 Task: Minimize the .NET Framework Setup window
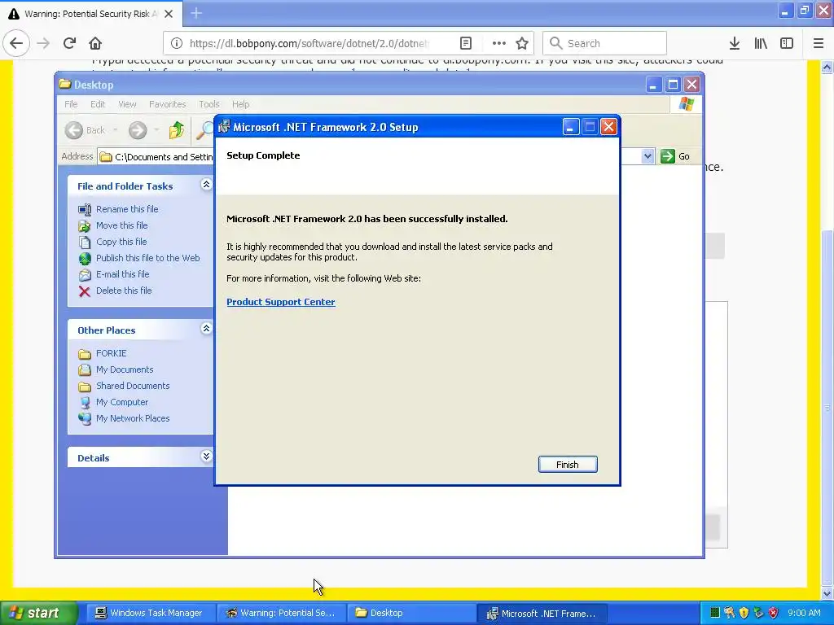tap(571, 127)
